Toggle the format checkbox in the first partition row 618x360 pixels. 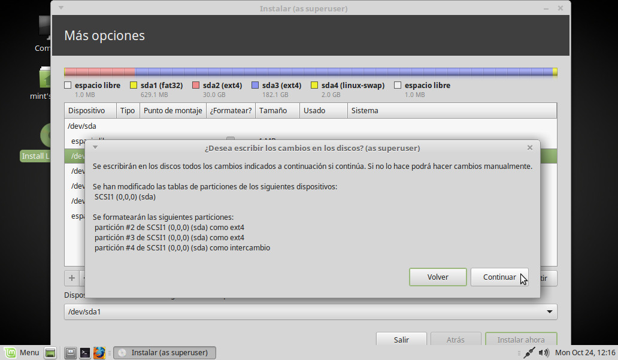[230, 140]
